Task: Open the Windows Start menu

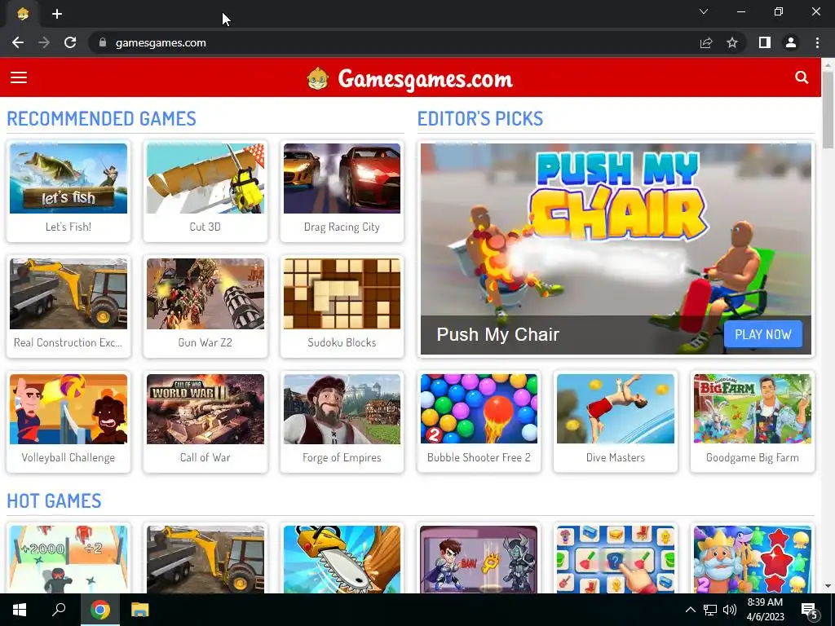Action: (x=20, y=610)
